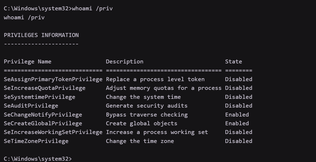Click the "Create global objects" description
The width and height of the screenshot is (316, 162).
coord(142,123)
